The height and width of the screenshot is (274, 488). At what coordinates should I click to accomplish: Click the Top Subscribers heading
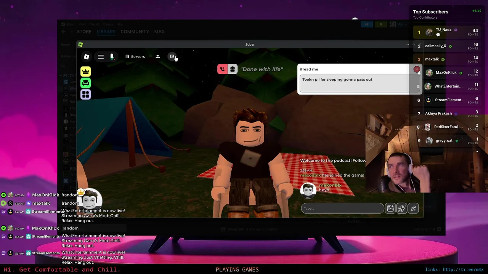tap(430, 12)
